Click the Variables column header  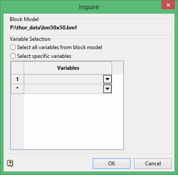68,68
